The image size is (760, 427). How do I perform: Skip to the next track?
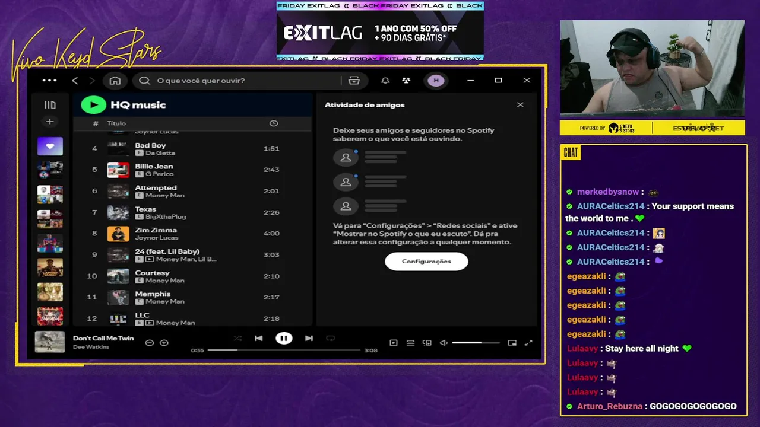[309, 338]
